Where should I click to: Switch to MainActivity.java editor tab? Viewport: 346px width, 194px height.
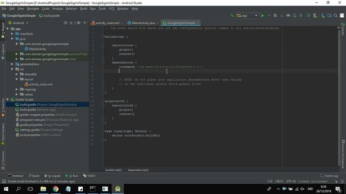(x=143, y=23)
